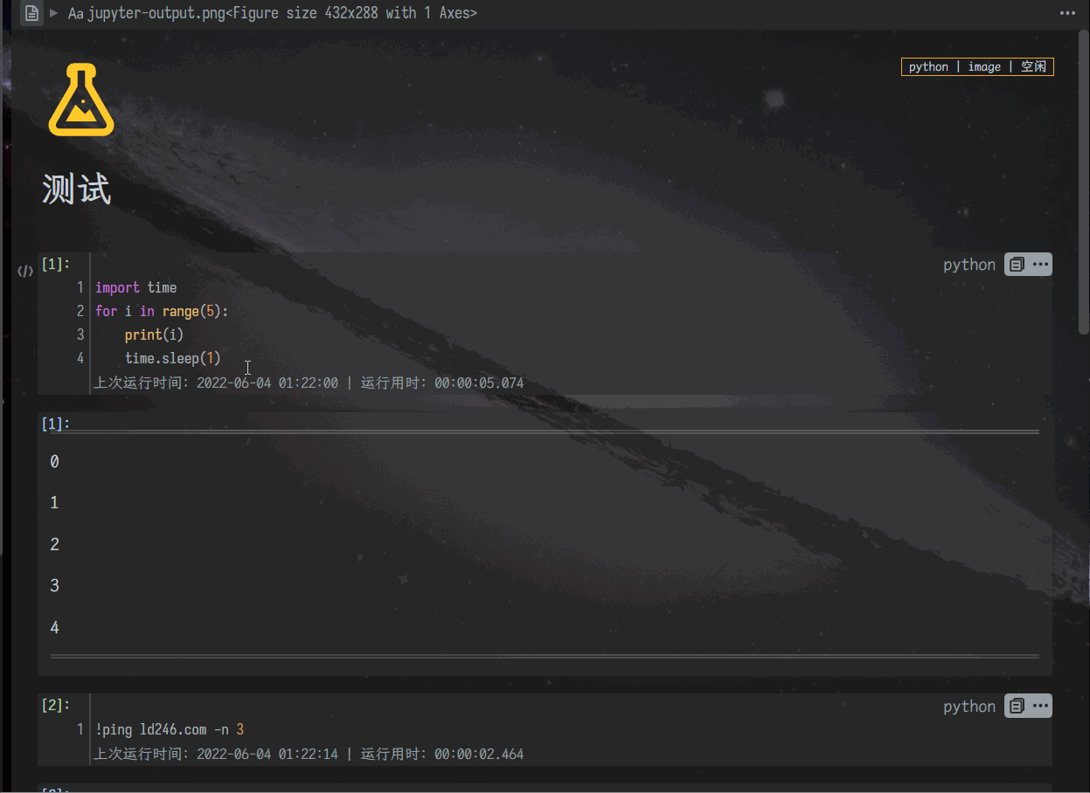Open the more options menu of cell [2]
Viewport: 1090px width, 793px height.
coord(1040,707)
